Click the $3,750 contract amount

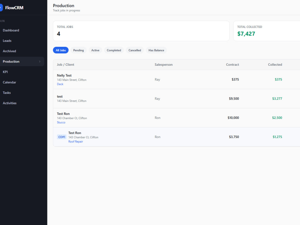tap(234, 137)
